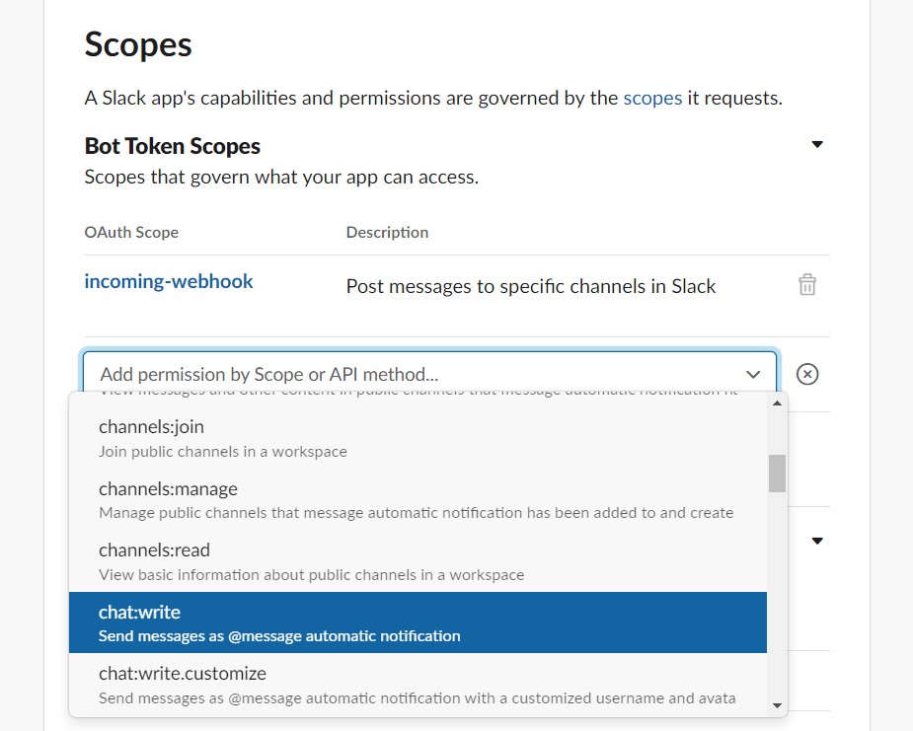Click the Bot Token Scopes heading
913x731 pixels.
(x=173, y=146)
